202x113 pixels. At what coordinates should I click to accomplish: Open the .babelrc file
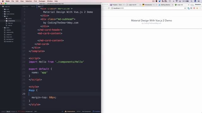[x=9, y=30]
